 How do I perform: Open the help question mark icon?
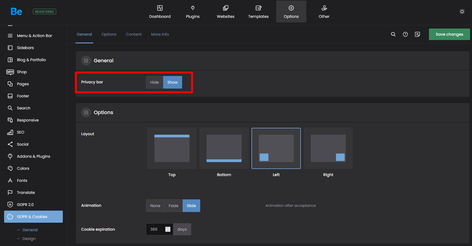pyautogui.click(x=405, y=34)
